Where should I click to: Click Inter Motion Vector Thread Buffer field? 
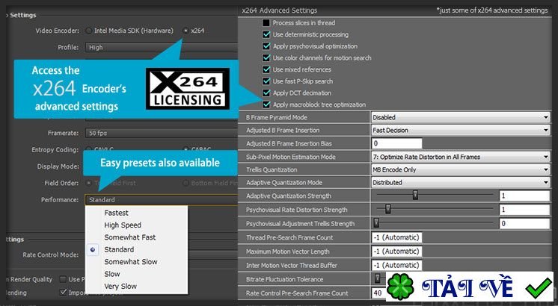pos(396,265)
